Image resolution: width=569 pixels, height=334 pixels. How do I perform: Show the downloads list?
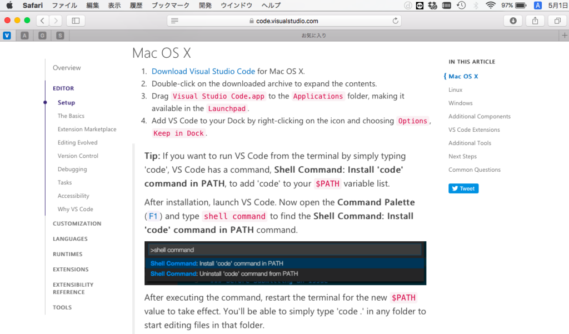coord(513,21)
